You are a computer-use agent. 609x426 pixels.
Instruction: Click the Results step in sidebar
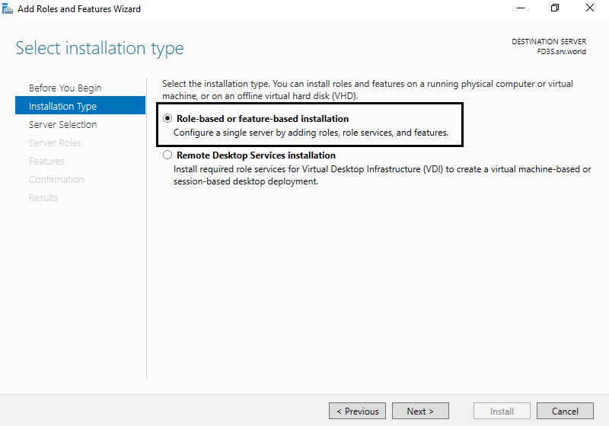click(43, 197)
